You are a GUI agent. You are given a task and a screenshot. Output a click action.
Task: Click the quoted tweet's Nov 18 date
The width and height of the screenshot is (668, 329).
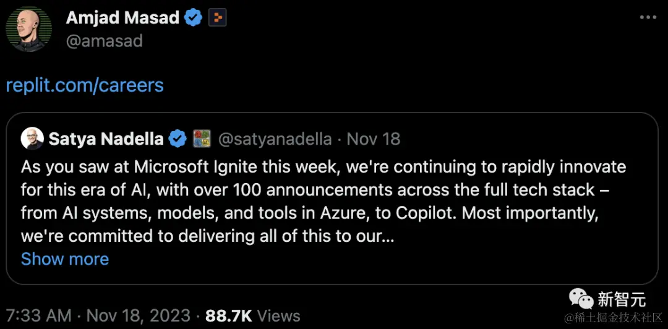click(374, 139)
